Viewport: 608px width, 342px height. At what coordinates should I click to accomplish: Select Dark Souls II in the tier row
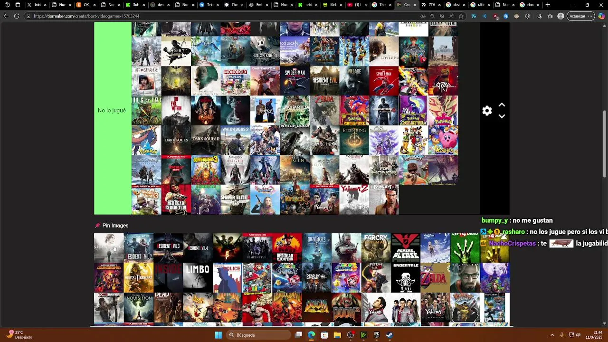point(206,140)
